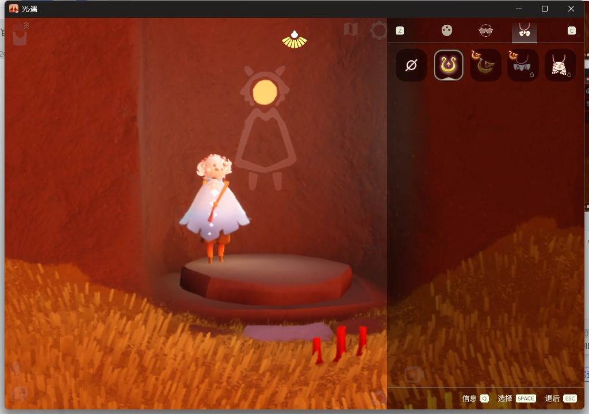
Task: Pick the crescent moon pendant necklace
Action: (x=485, y=66)
